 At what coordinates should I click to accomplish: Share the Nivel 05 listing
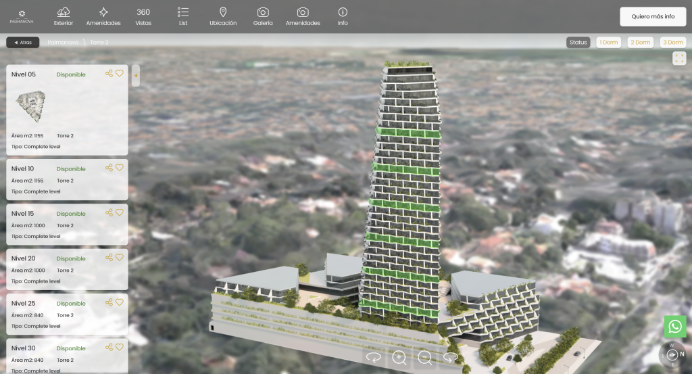pyautogui.click(x=109, y=74)
